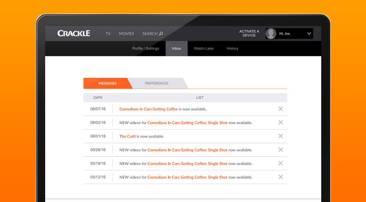Go to Profile / Settings tab
366x202 pixels.
click(x=145, y=49)
